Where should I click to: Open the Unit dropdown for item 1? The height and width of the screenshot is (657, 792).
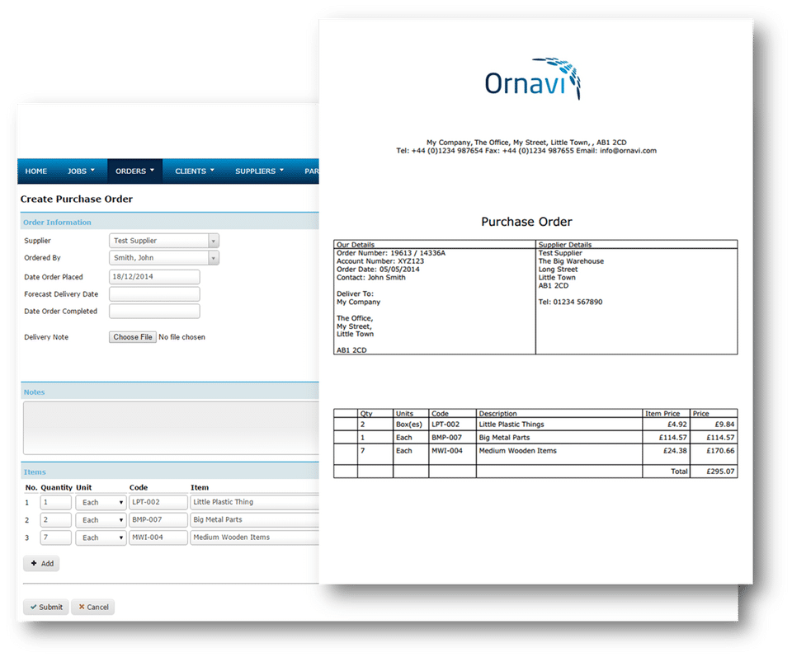click(101, 503)
